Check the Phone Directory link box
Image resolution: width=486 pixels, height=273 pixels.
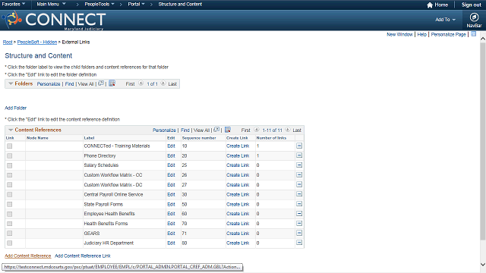(10, 155)
